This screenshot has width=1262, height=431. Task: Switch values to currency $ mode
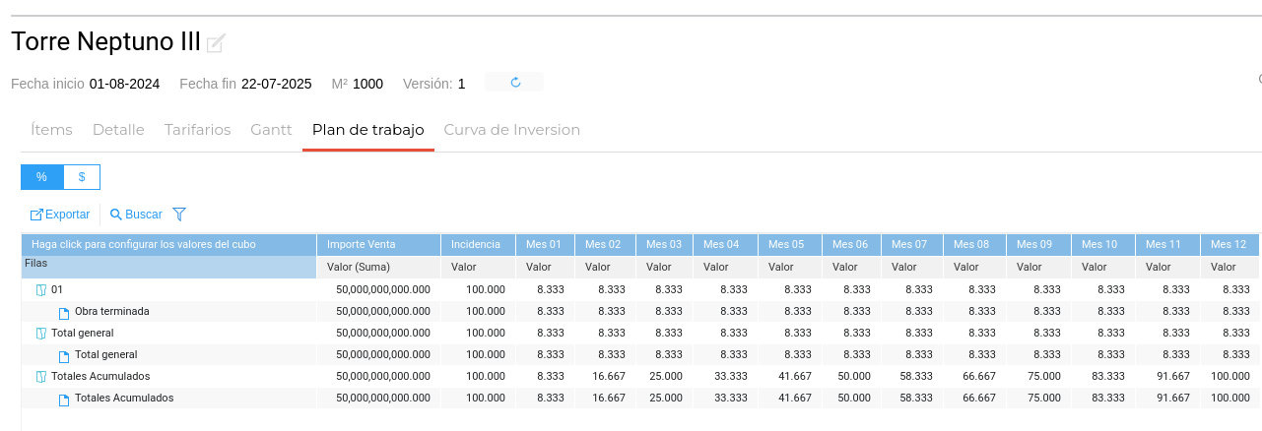(82, 177)
